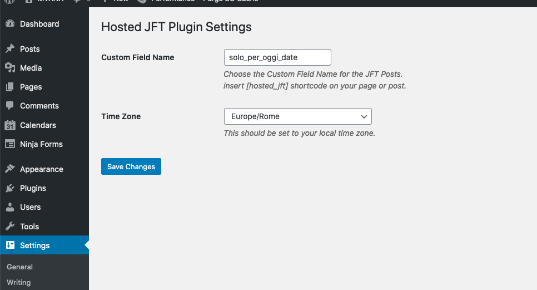This screenshot has height=290, width=537.
Task: Click the Pages icon in sidebar
Action: (10, 87)
